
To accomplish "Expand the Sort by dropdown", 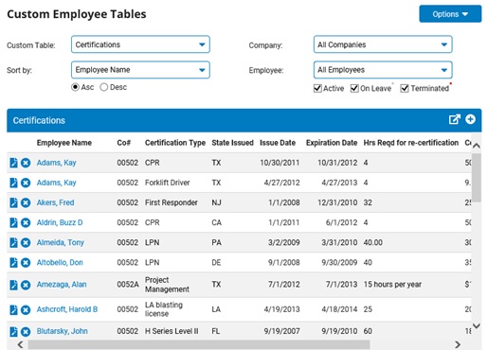I will click(x=140, y=70).
